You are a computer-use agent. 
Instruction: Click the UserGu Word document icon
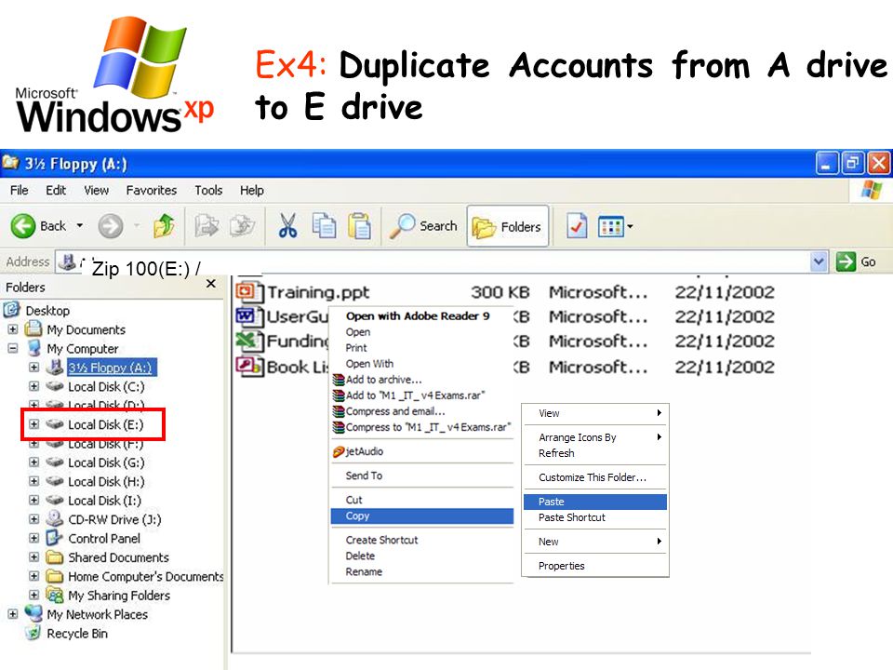coord(249,316)
